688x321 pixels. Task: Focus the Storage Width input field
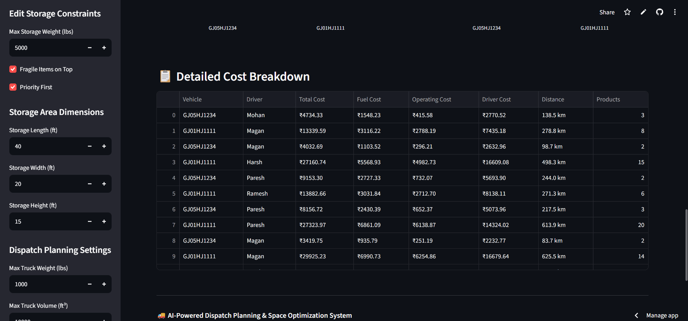tap(46, 184)
